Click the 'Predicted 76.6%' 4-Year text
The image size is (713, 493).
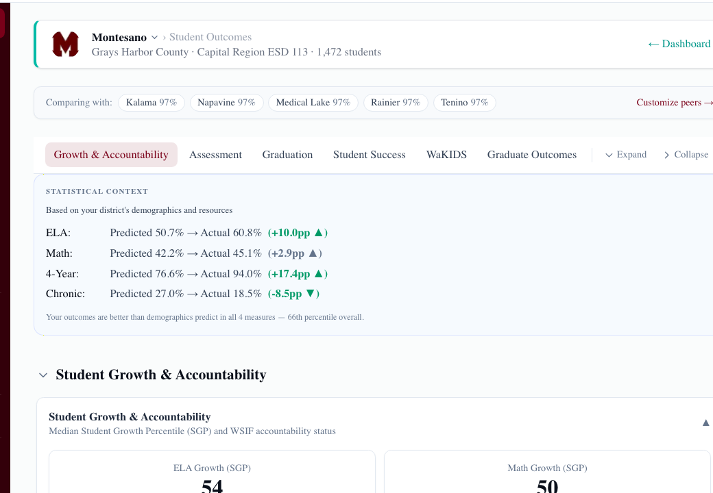click(x=147, y=274)
